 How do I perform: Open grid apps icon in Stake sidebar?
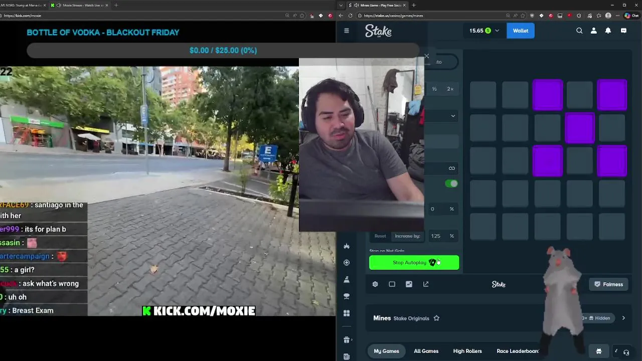[x=347, y=313]
